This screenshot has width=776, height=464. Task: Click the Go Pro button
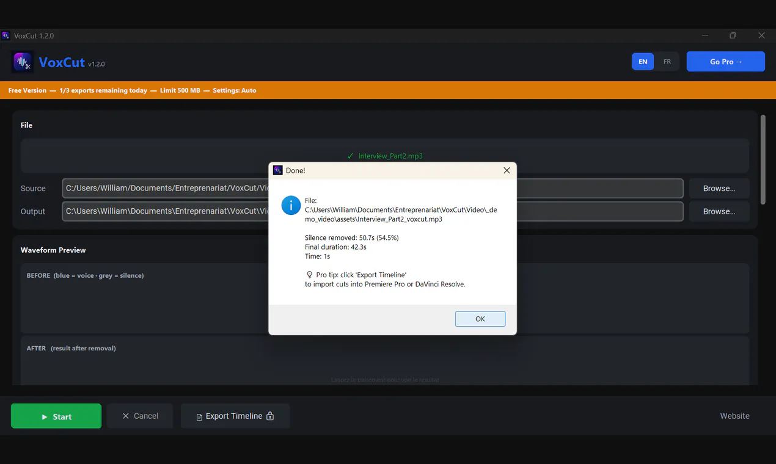(726, 62)
